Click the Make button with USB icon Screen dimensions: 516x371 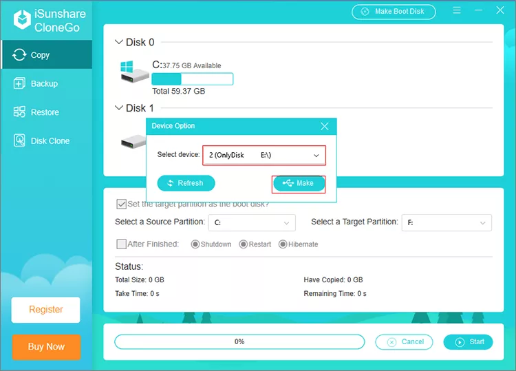click(299, 183)
